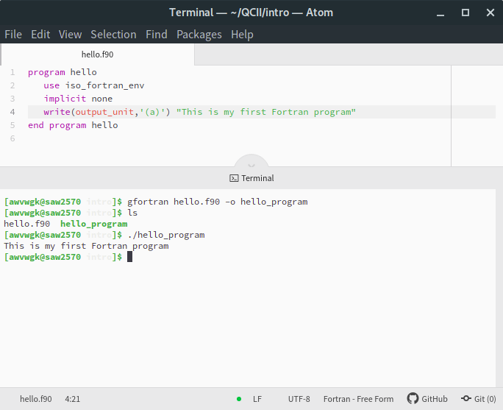Click line number 6 in gutter
This screenshot has height=410, width=503.
click(x=13, y=138)
